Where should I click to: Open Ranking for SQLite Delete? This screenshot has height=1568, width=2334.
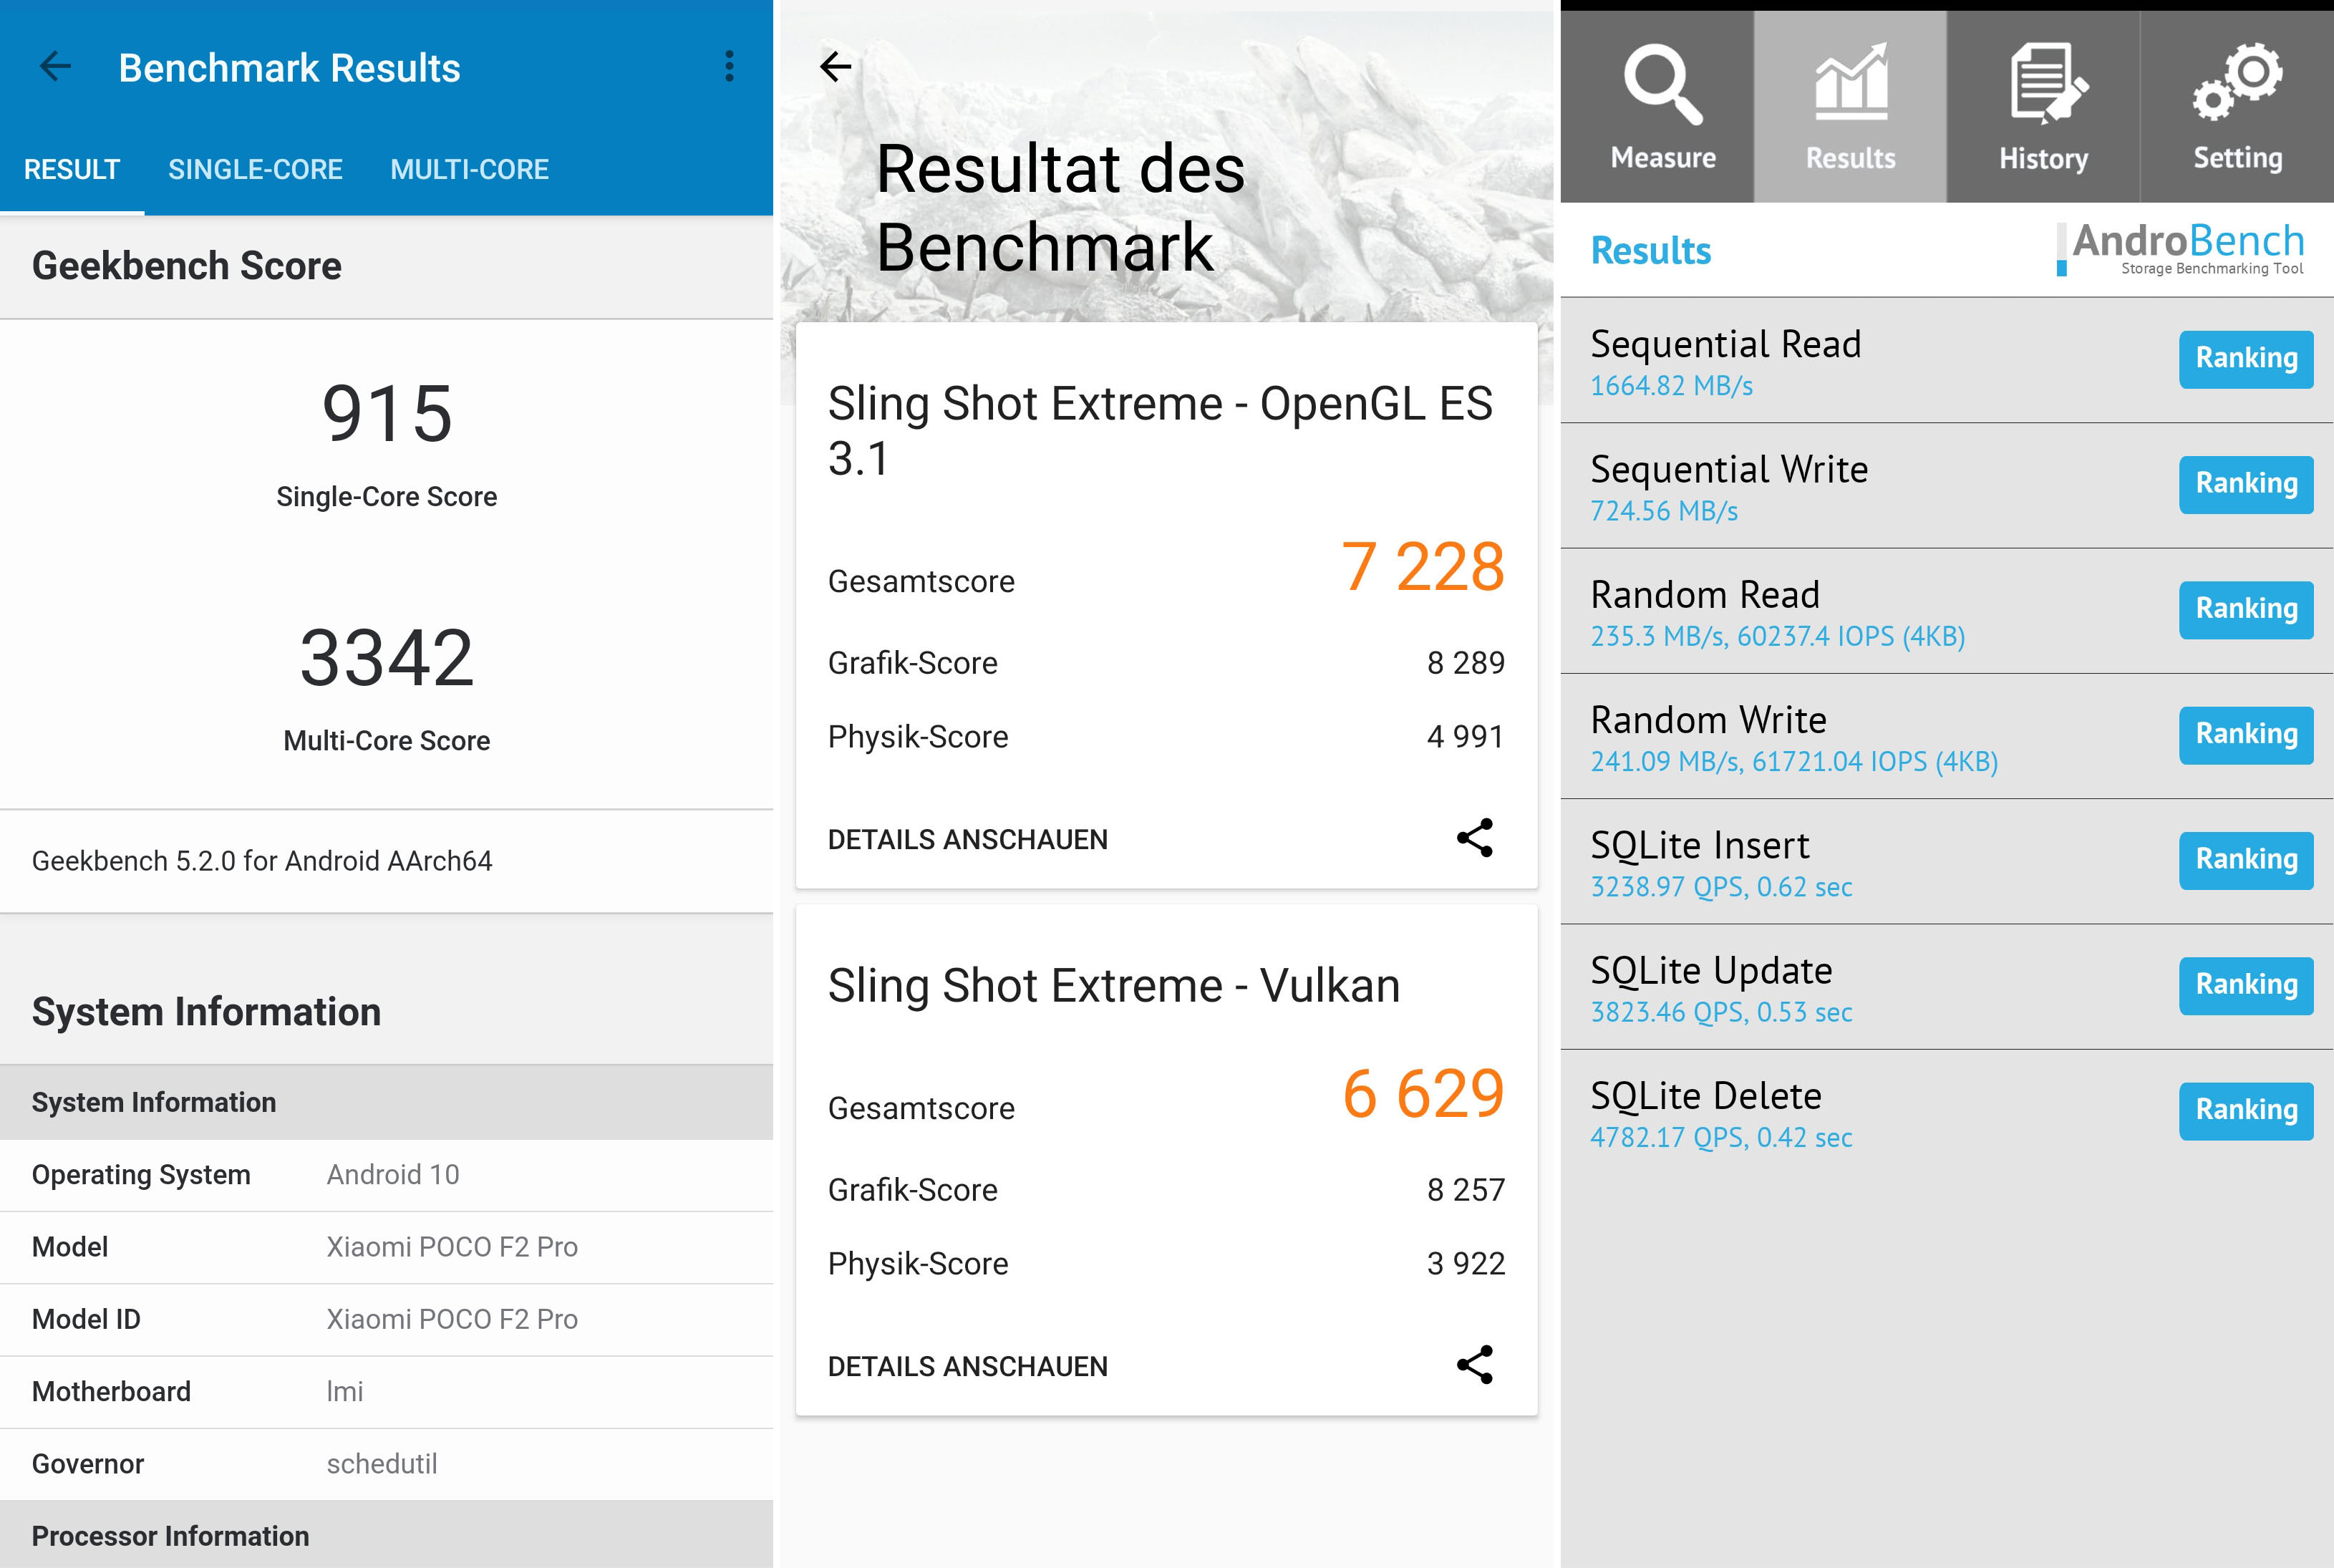click(x=2245, y=1110)
